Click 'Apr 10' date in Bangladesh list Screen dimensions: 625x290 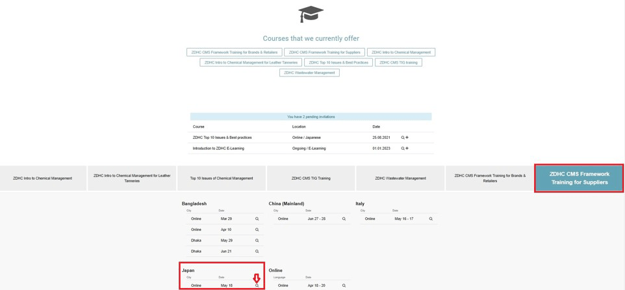pyautogui.click(x=226, y=230)
